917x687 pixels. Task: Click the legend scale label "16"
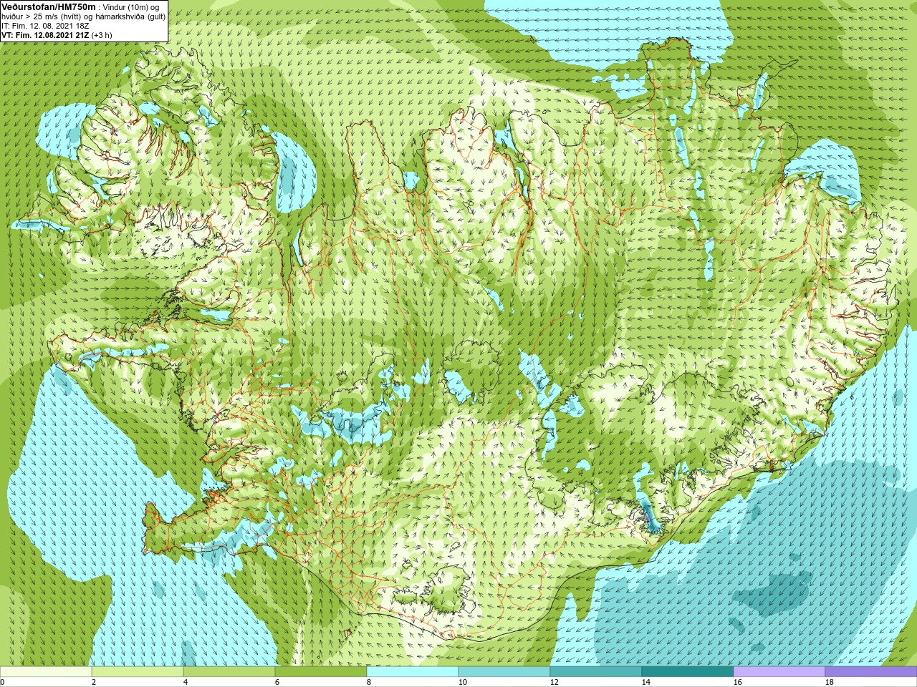[x=737, y=683]
